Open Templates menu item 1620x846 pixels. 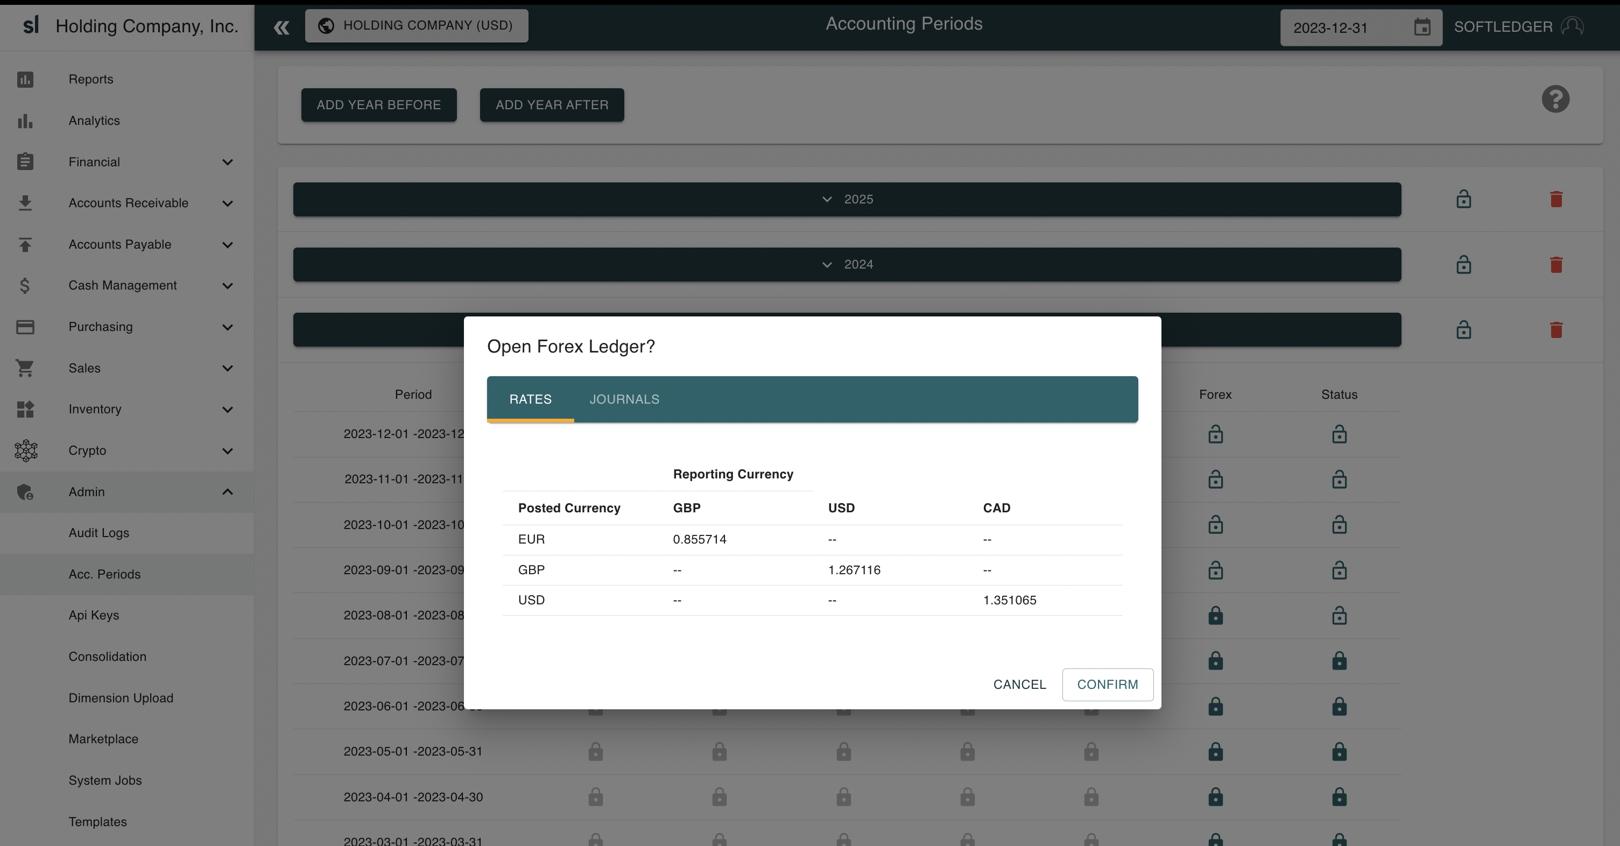click(x=97, y=822)
